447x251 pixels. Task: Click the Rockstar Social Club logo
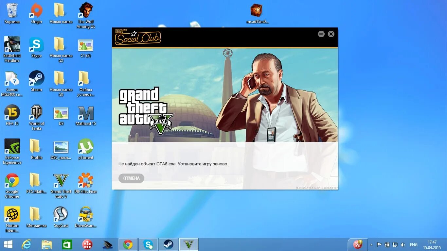(x=138, y=37)
